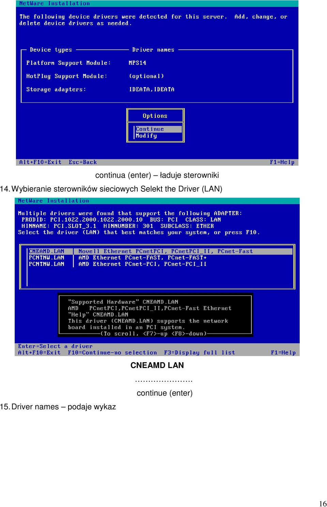
Task: Click page number 16
Action: click(x=323, y=504)
